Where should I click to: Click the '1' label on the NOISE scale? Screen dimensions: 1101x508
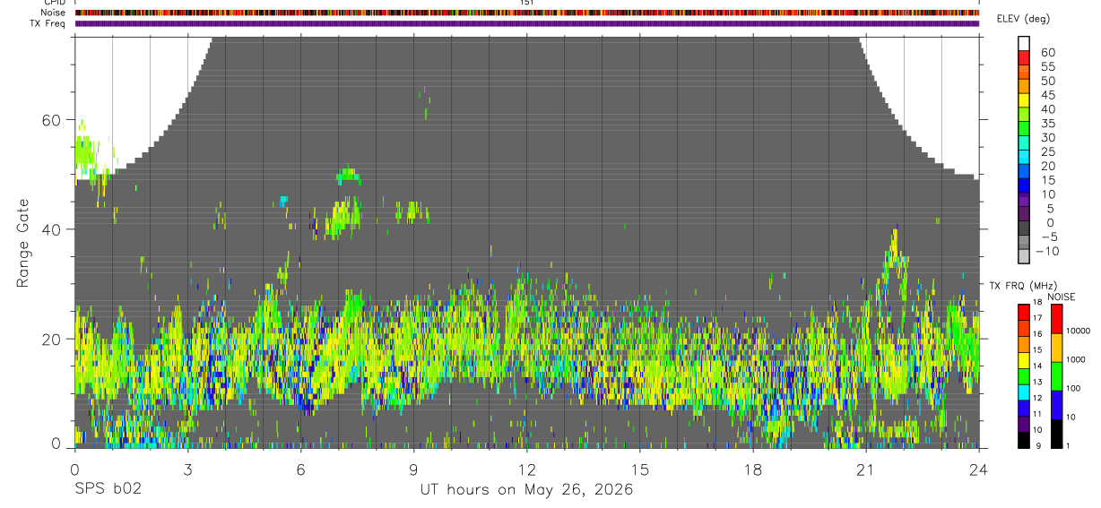[1068, 445]
